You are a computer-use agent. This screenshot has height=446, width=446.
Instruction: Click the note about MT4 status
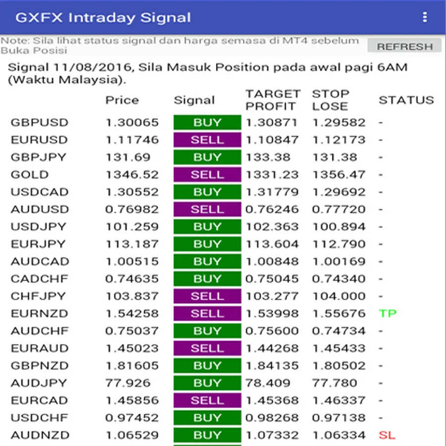pyautogui.click(x=180, y=45)
